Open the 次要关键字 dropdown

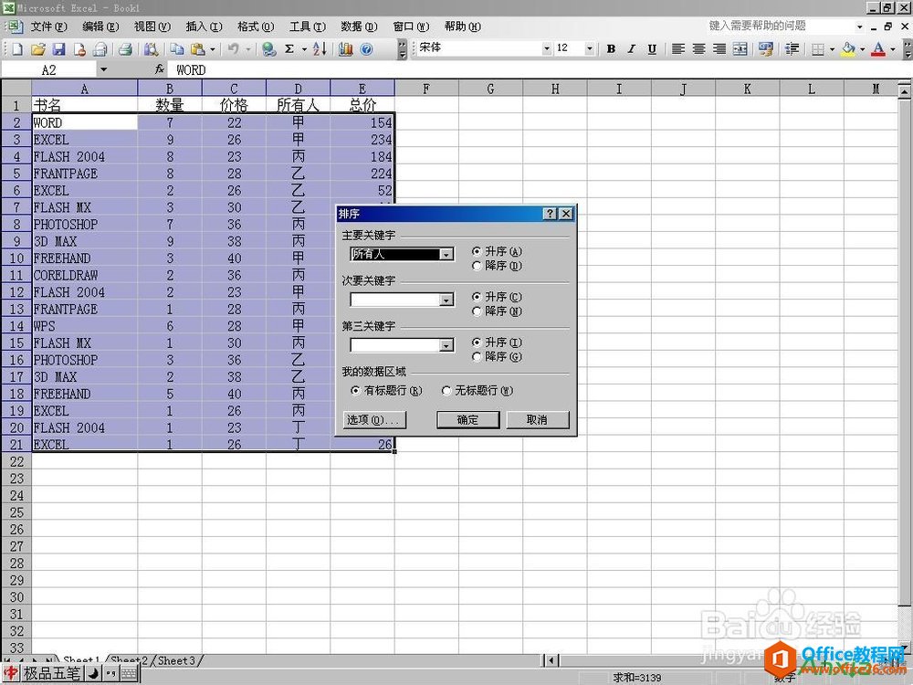446,300
